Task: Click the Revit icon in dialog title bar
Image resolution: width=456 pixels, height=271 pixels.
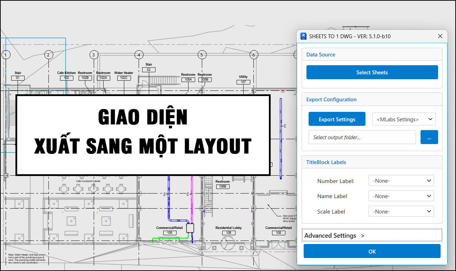Action: (303, 36)
